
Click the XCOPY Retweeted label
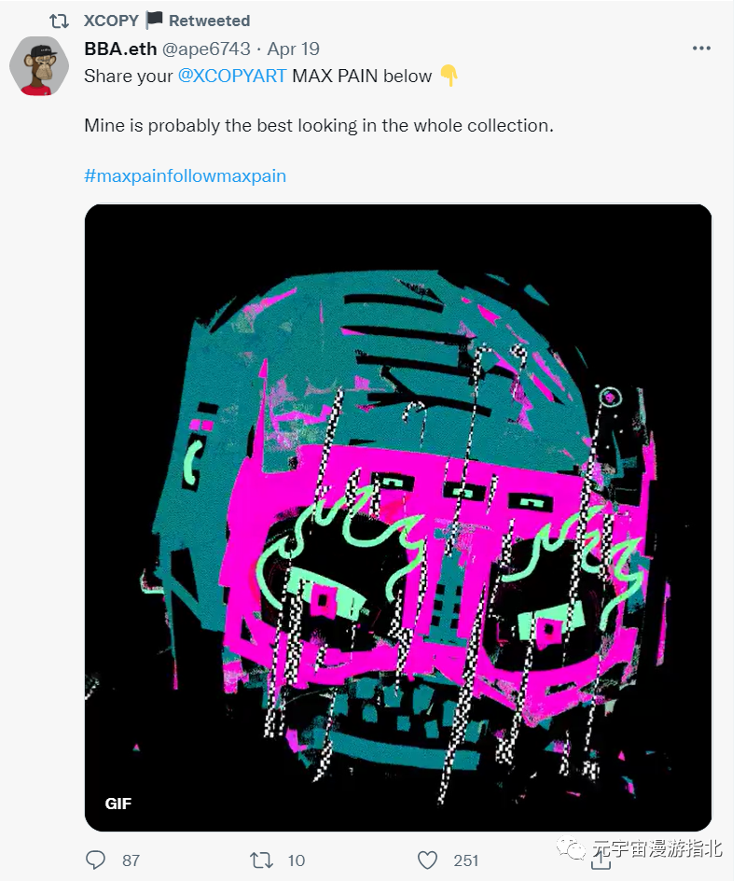click(x=167, y=21)
